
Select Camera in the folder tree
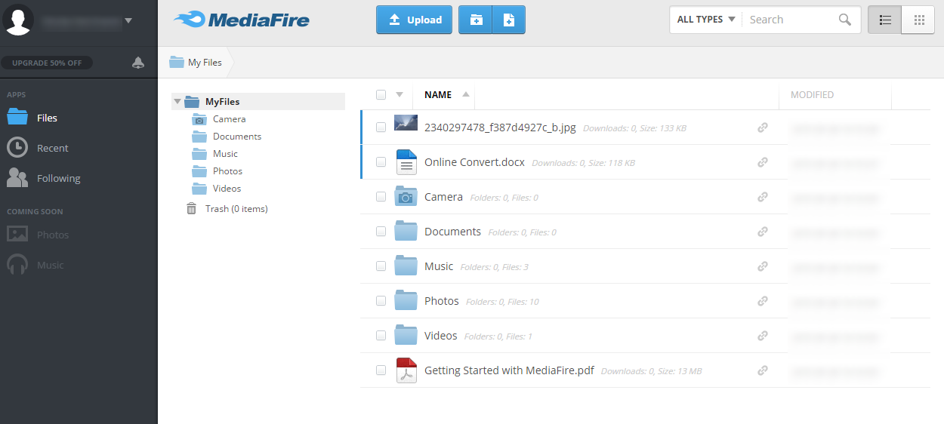[229, 119]
